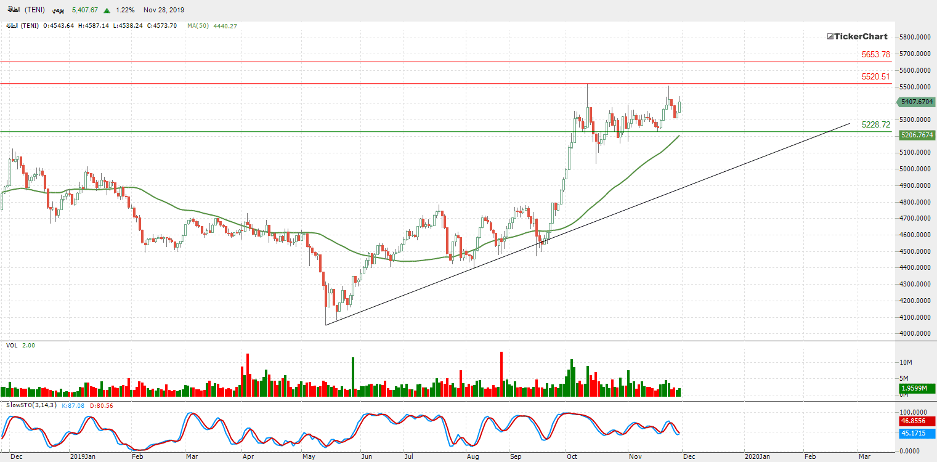Click the current price tag 5407.6704
937x462 pixels.
[916, 102]
